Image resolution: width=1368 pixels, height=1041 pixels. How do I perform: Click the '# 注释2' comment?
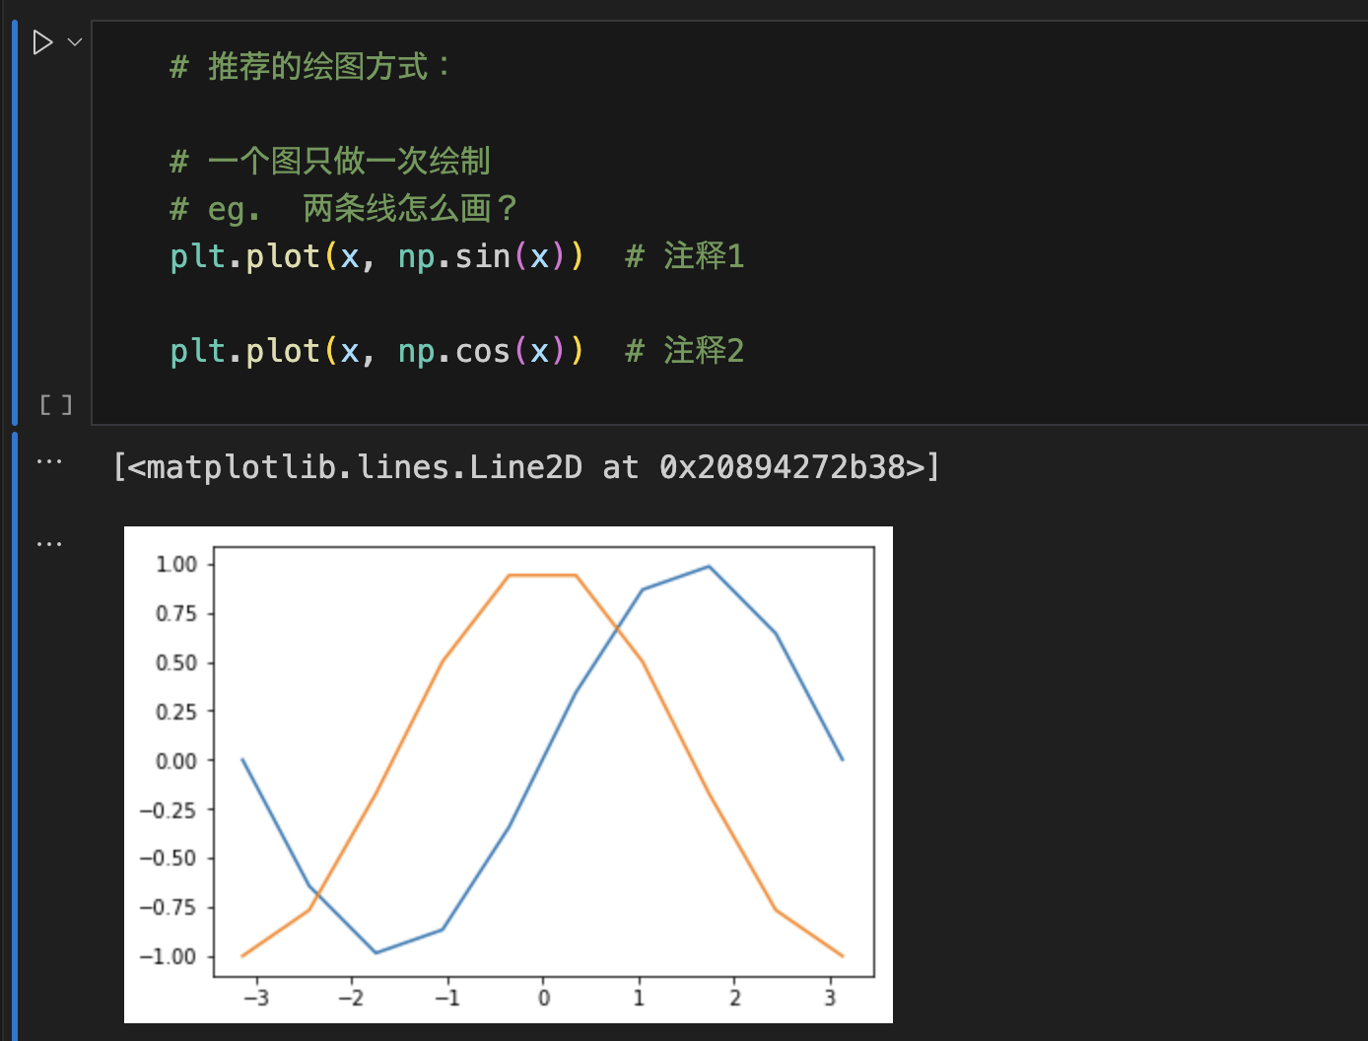(685, 351)
